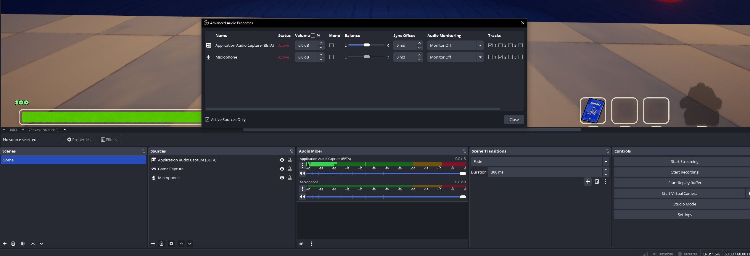Screen dimensions: 750x256
Task: Click Start Streaming button
Action: pos(684,161)
